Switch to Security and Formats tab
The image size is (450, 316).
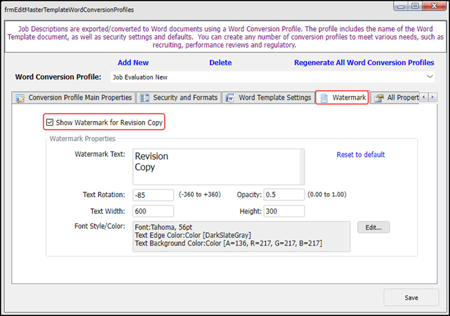click(179, 97)
